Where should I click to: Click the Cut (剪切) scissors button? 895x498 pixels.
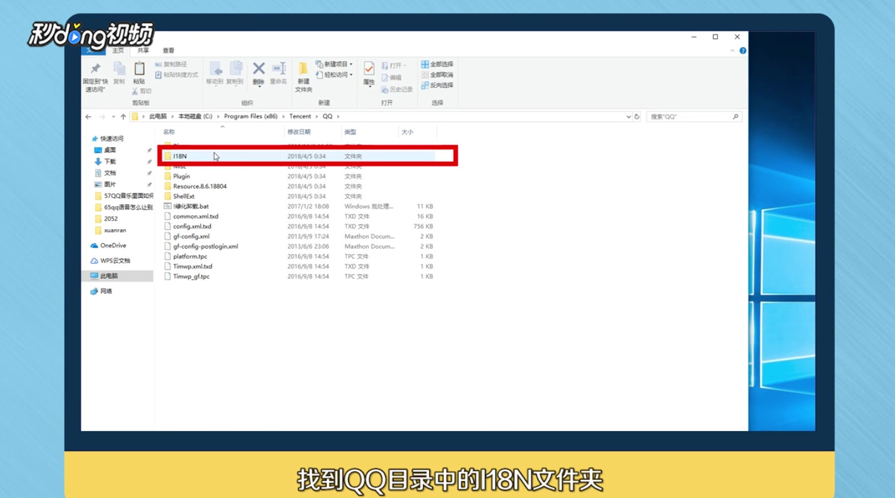(141, 91)
